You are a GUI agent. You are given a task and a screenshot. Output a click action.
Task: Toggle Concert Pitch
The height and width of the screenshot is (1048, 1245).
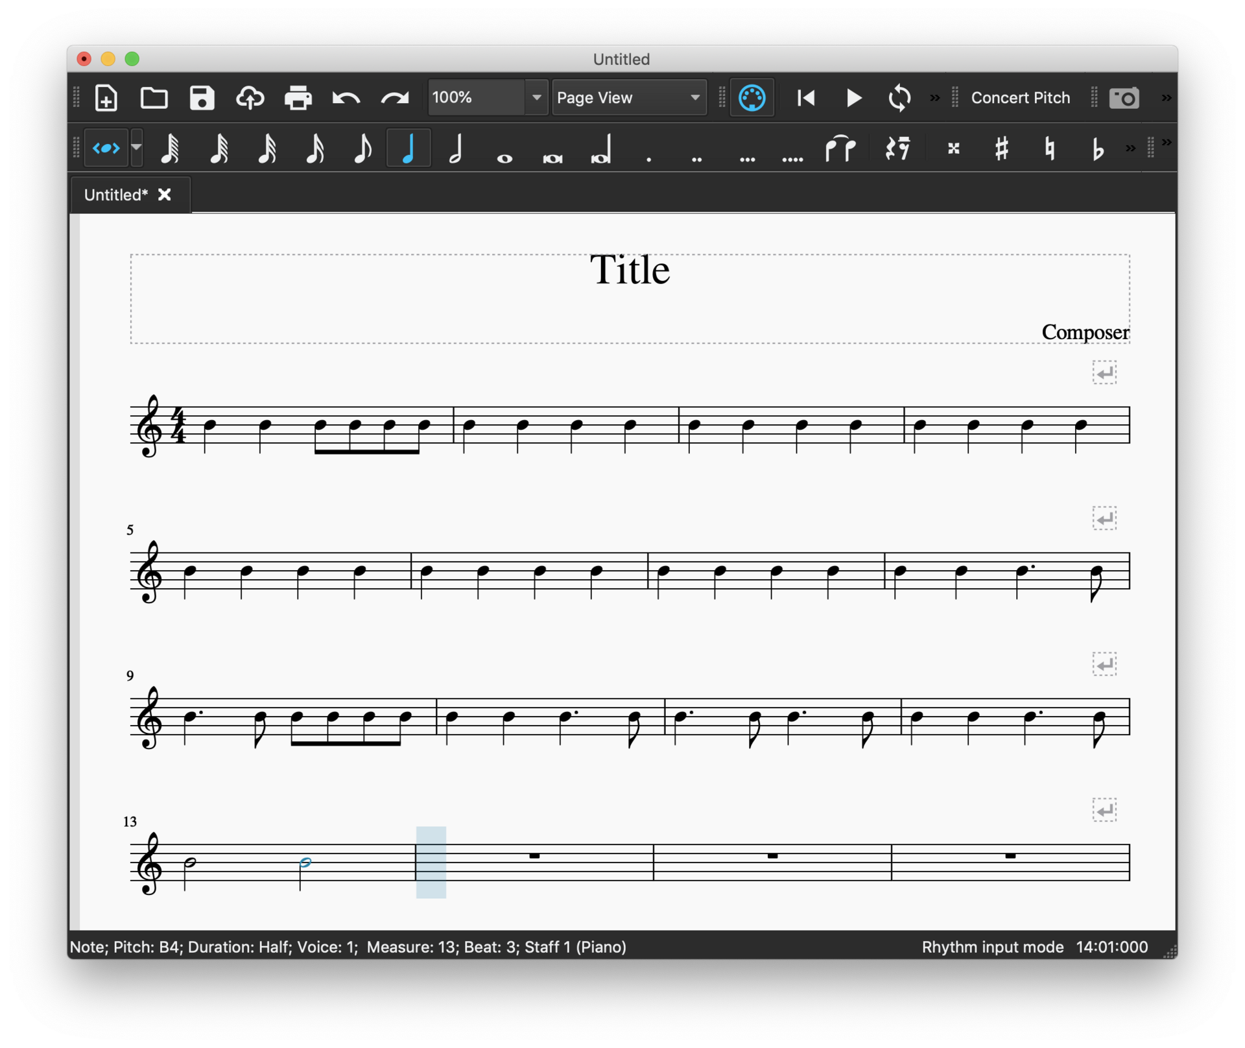point(1020,98)
